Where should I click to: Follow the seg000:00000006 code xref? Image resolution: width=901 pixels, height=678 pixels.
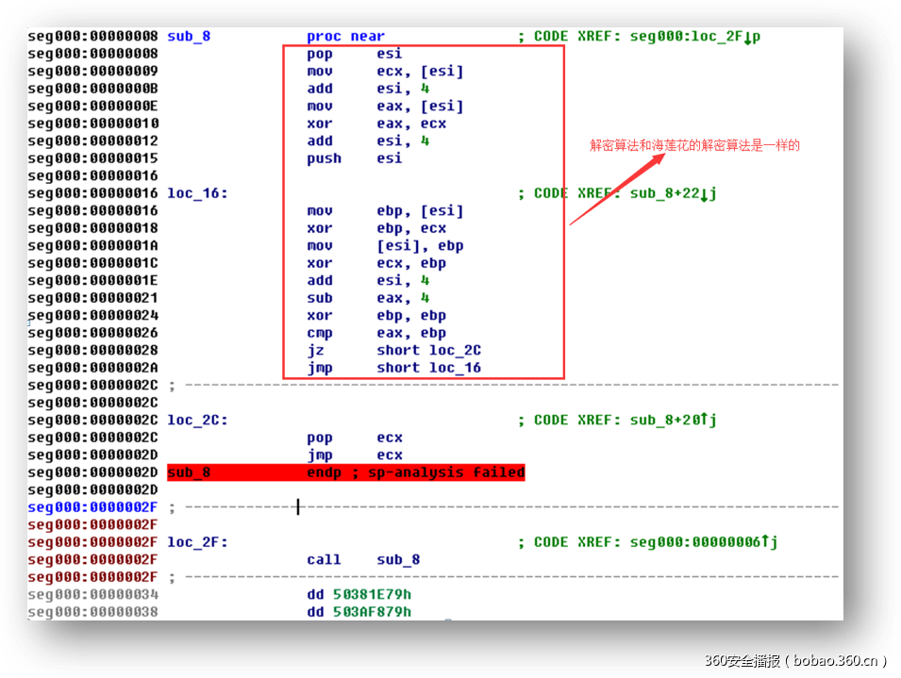703,542
